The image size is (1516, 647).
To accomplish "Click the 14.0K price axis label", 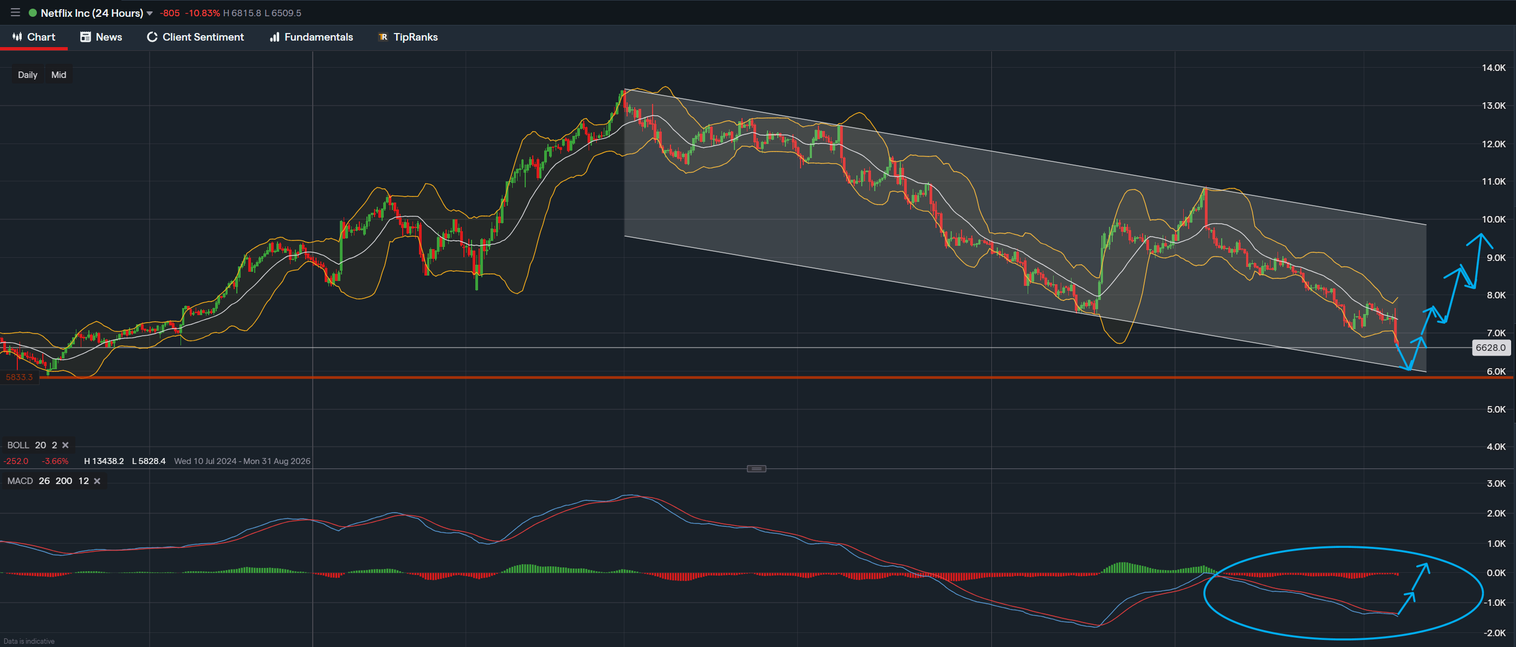I will coord(1494,68).
